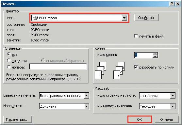This screenshot has height=125, width=182.
Task: Open "по размеру страницы" dropdown
Action: click(173, 106)
